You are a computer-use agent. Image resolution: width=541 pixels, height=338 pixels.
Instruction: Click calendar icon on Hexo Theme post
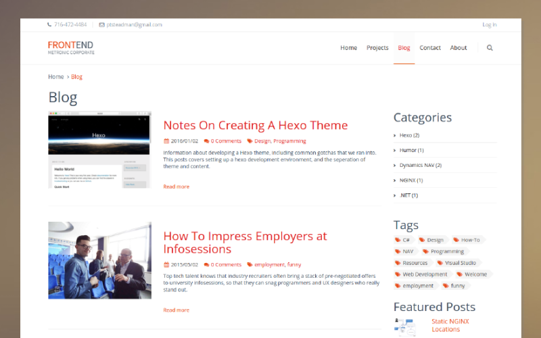click(x=166, y=141)
